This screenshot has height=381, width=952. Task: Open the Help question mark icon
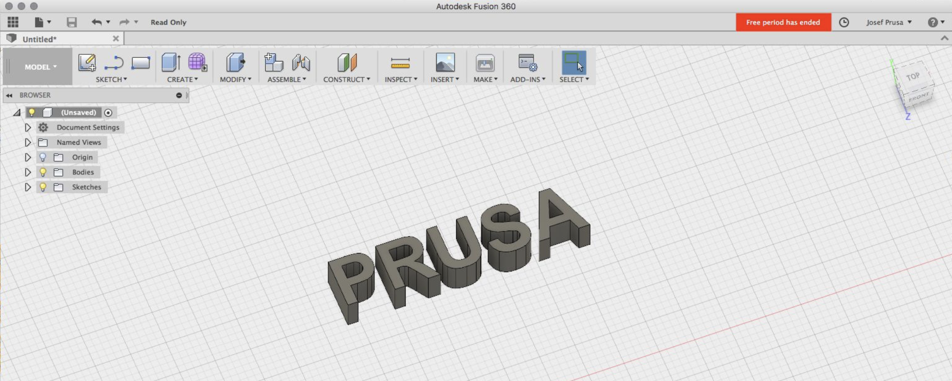pos(932,22)
